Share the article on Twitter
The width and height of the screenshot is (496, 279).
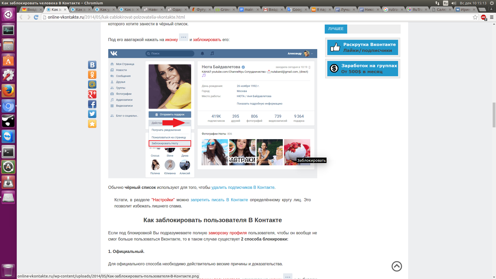click(x=92, y=114)
